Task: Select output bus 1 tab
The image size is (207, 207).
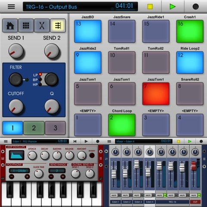Action: pos(13,128)
